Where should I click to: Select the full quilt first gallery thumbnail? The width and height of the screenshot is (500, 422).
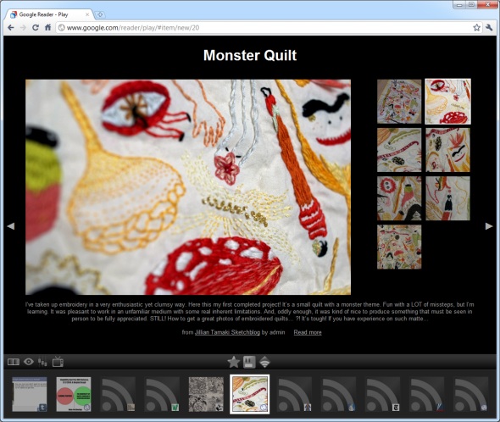point(399,102)
